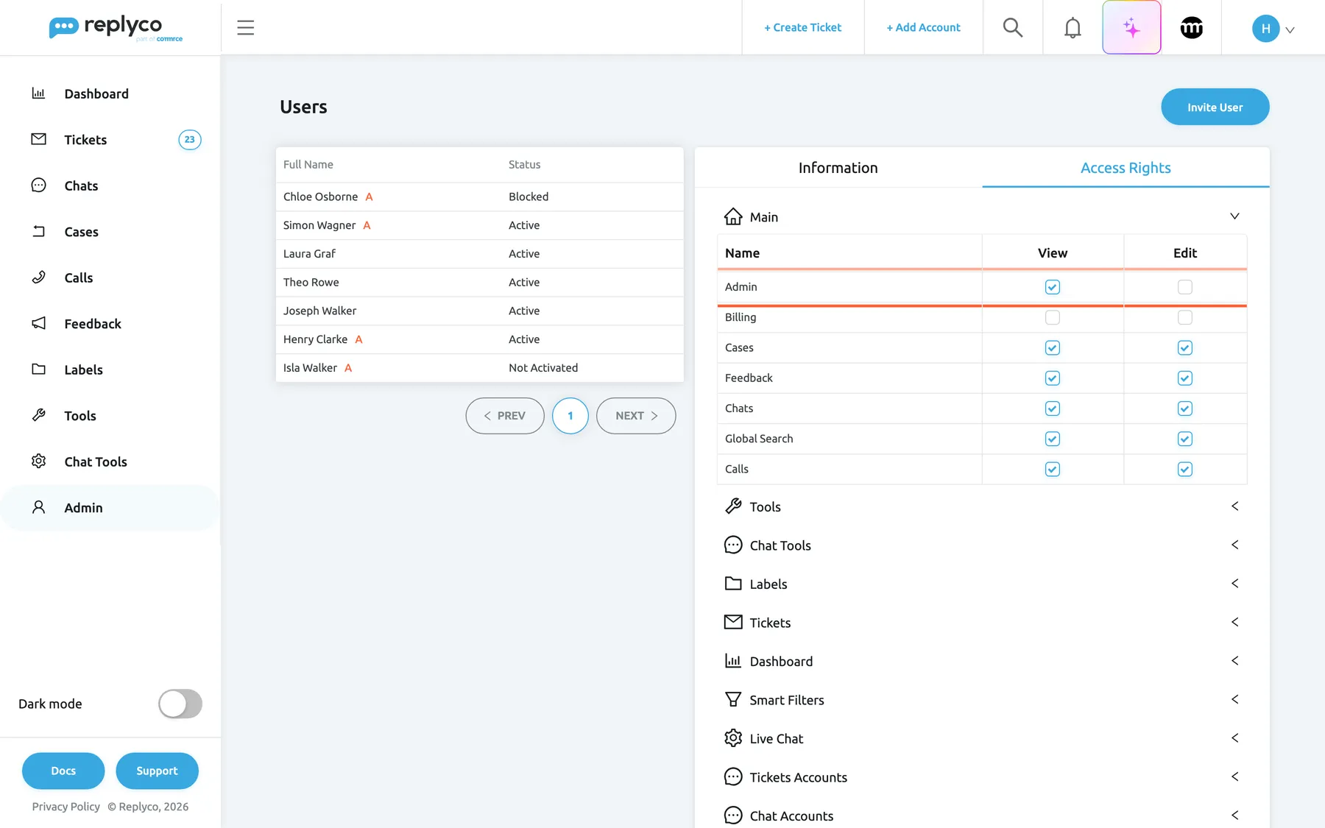Open the hamburger menu icon
The image size is (1325, 828).
[245, 28]
